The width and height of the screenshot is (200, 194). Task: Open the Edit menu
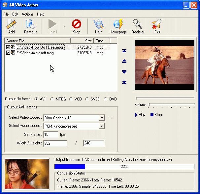15,14
